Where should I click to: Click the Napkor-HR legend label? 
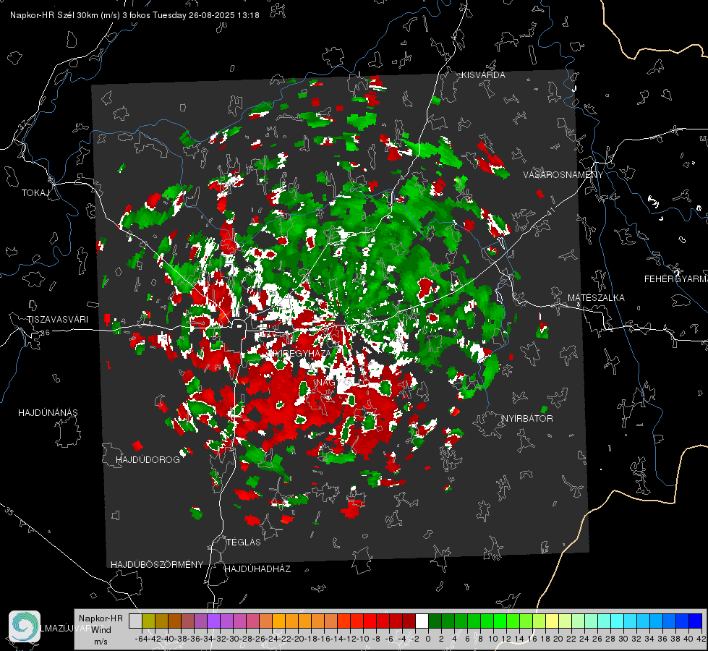click(101, 618)
